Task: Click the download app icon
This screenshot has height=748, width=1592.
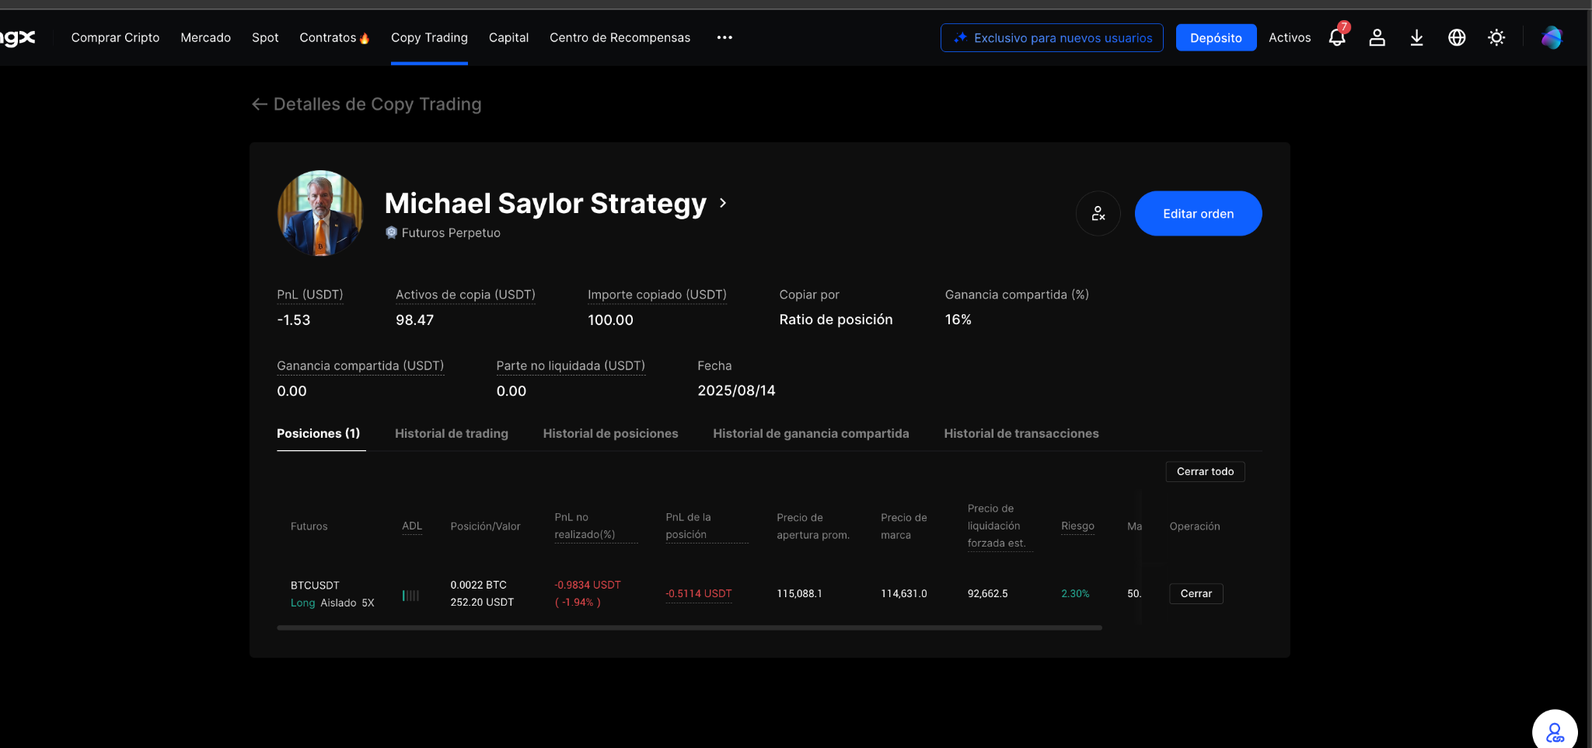Action: 1416,37
